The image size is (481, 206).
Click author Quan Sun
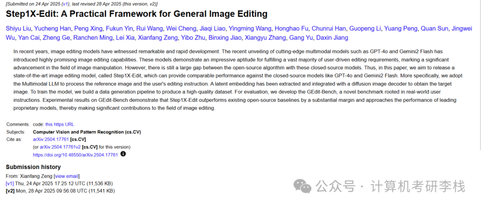point(433,28)
